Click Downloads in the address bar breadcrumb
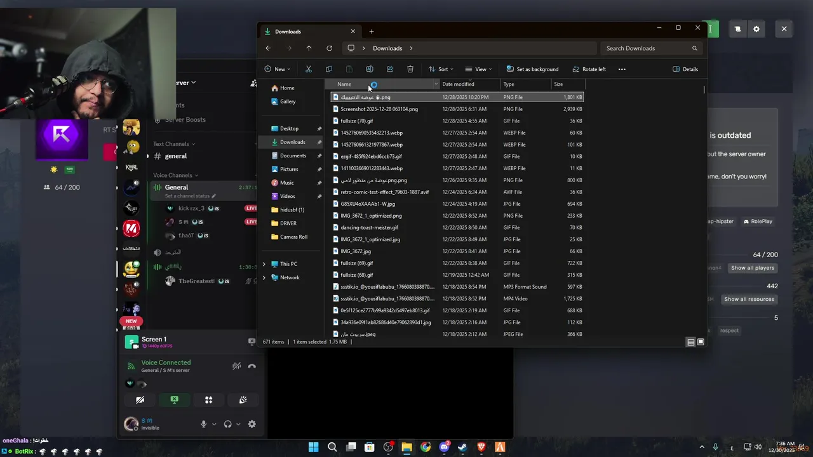Image resolution: width=813 pixels, height=457 pixels. pos(387,48)
